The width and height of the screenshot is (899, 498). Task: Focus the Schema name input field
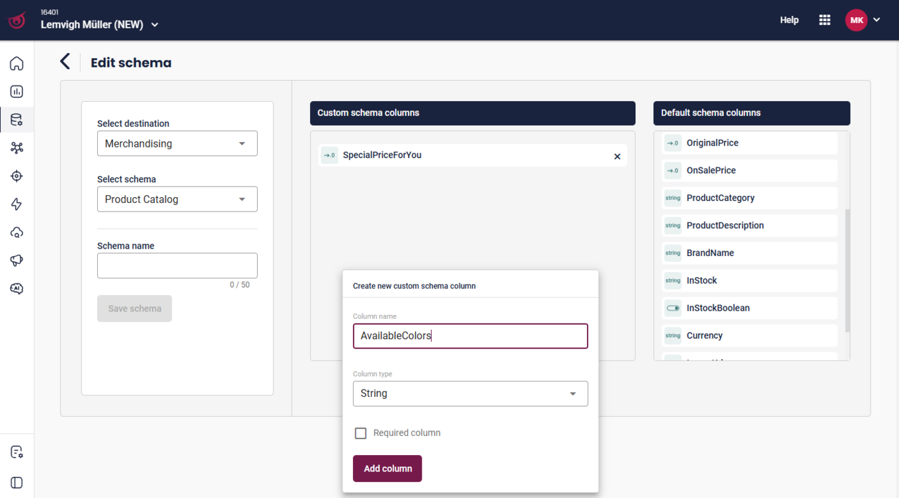click(177, 265)
